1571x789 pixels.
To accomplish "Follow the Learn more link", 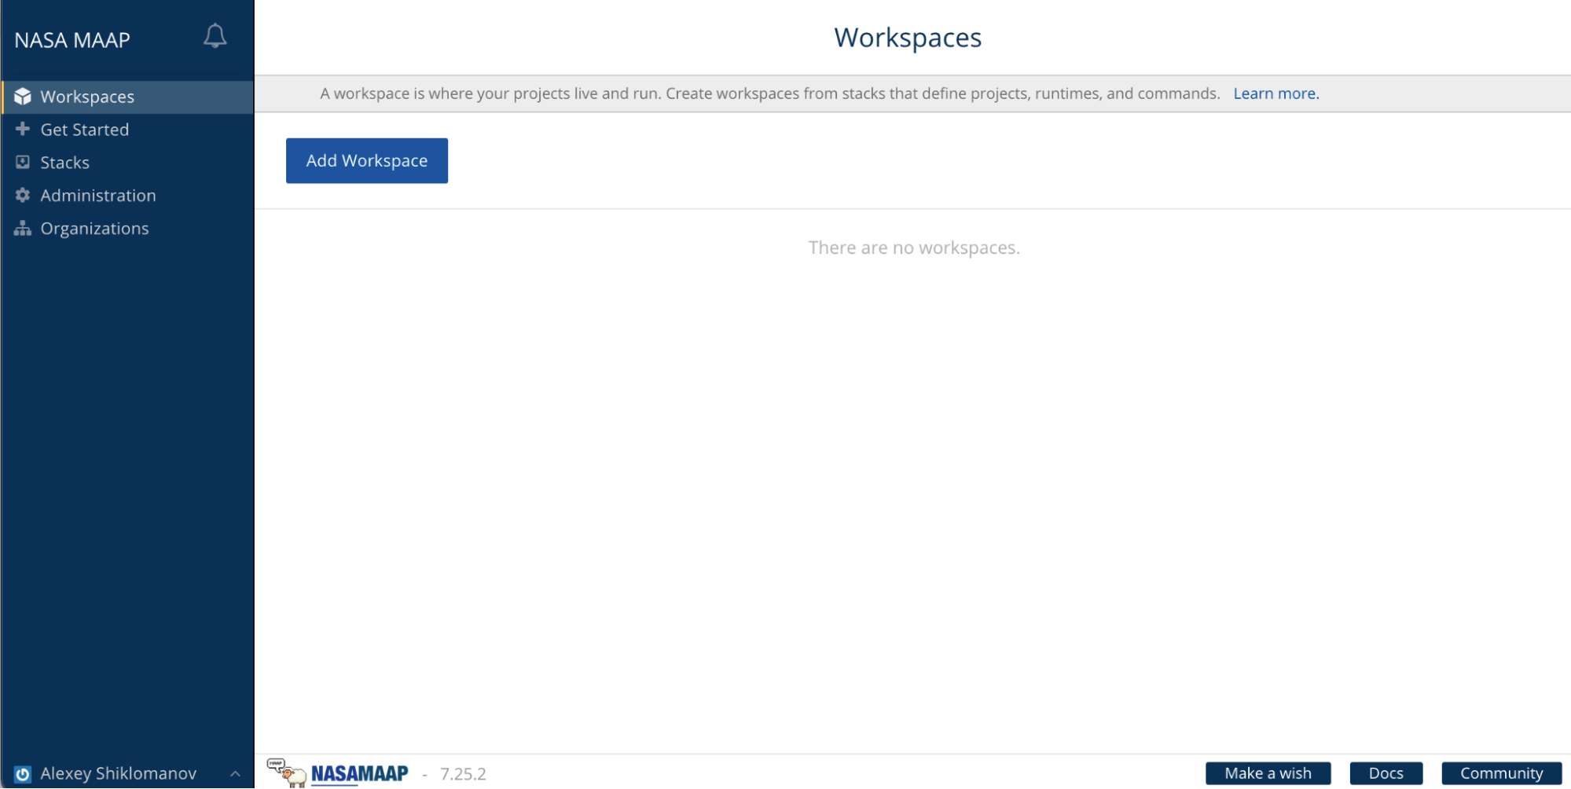I will click(1276, 94).
